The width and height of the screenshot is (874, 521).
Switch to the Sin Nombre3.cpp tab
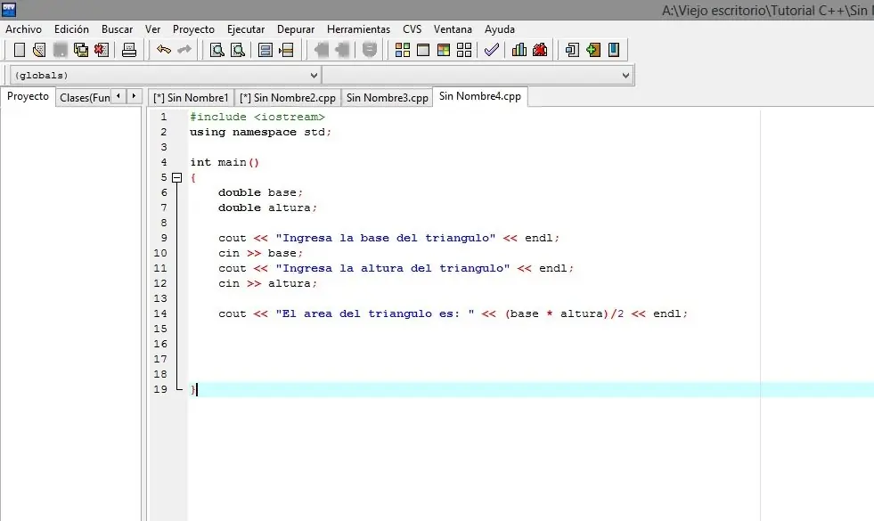pos(387,98)
